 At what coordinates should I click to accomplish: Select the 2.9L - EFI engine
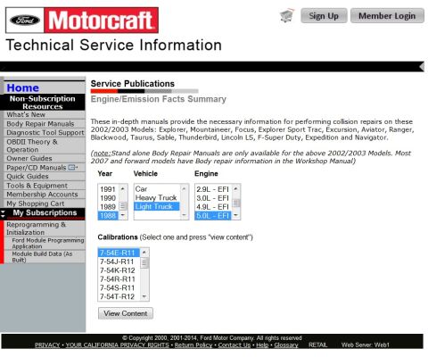[213, 189]
